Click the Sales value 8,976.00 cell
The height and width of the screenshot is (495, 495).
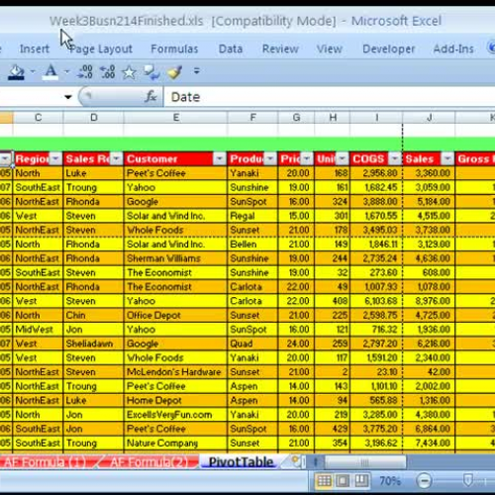point(429,301)
